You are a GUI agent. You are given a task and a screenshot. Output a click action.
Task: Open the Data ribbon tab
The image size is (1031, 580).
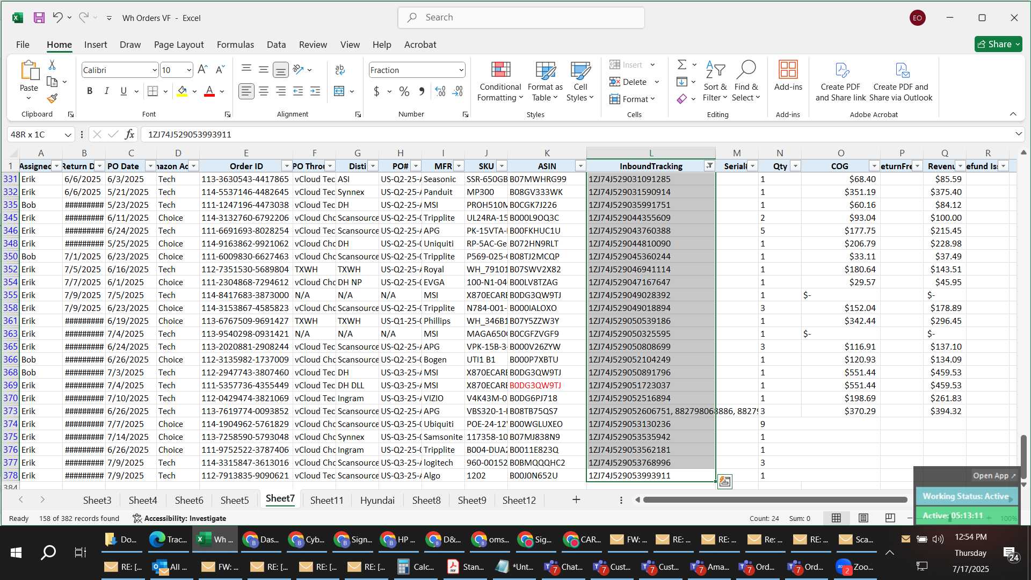pos(276,45)
